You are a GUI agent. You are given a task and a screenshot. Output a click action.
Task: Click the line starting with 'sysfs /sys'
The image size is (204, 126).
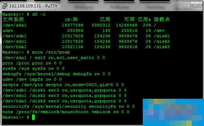(33, 68)
